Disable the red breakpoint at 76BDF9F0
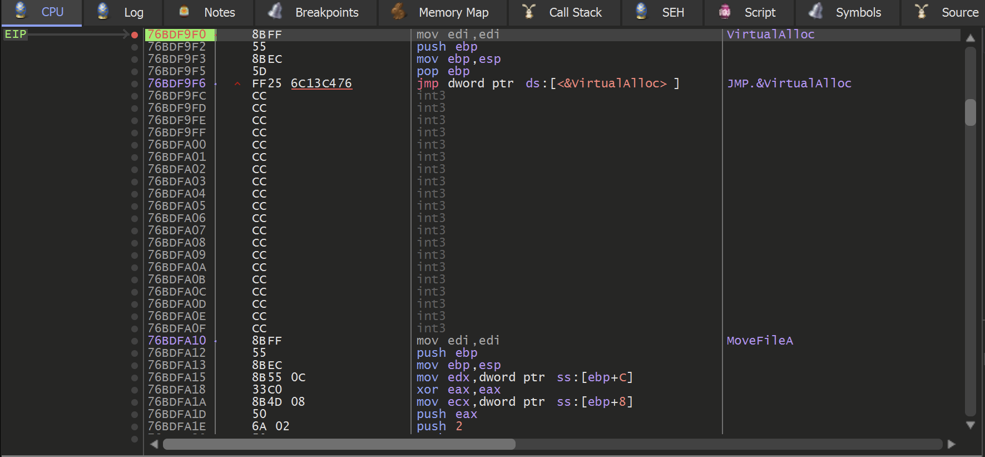This screenshot has width=985, height=457. coord(135,35)
